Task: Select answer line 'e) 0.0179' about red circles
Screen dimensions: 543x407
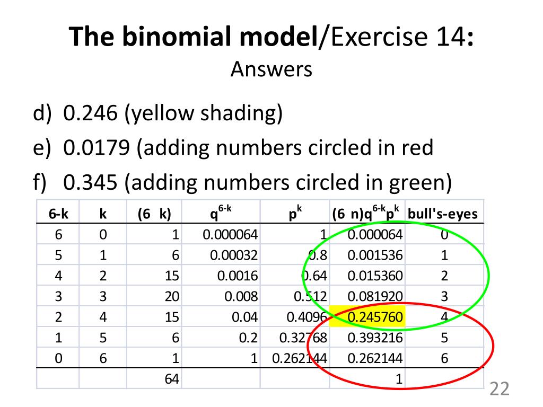Action: [233, 148]
